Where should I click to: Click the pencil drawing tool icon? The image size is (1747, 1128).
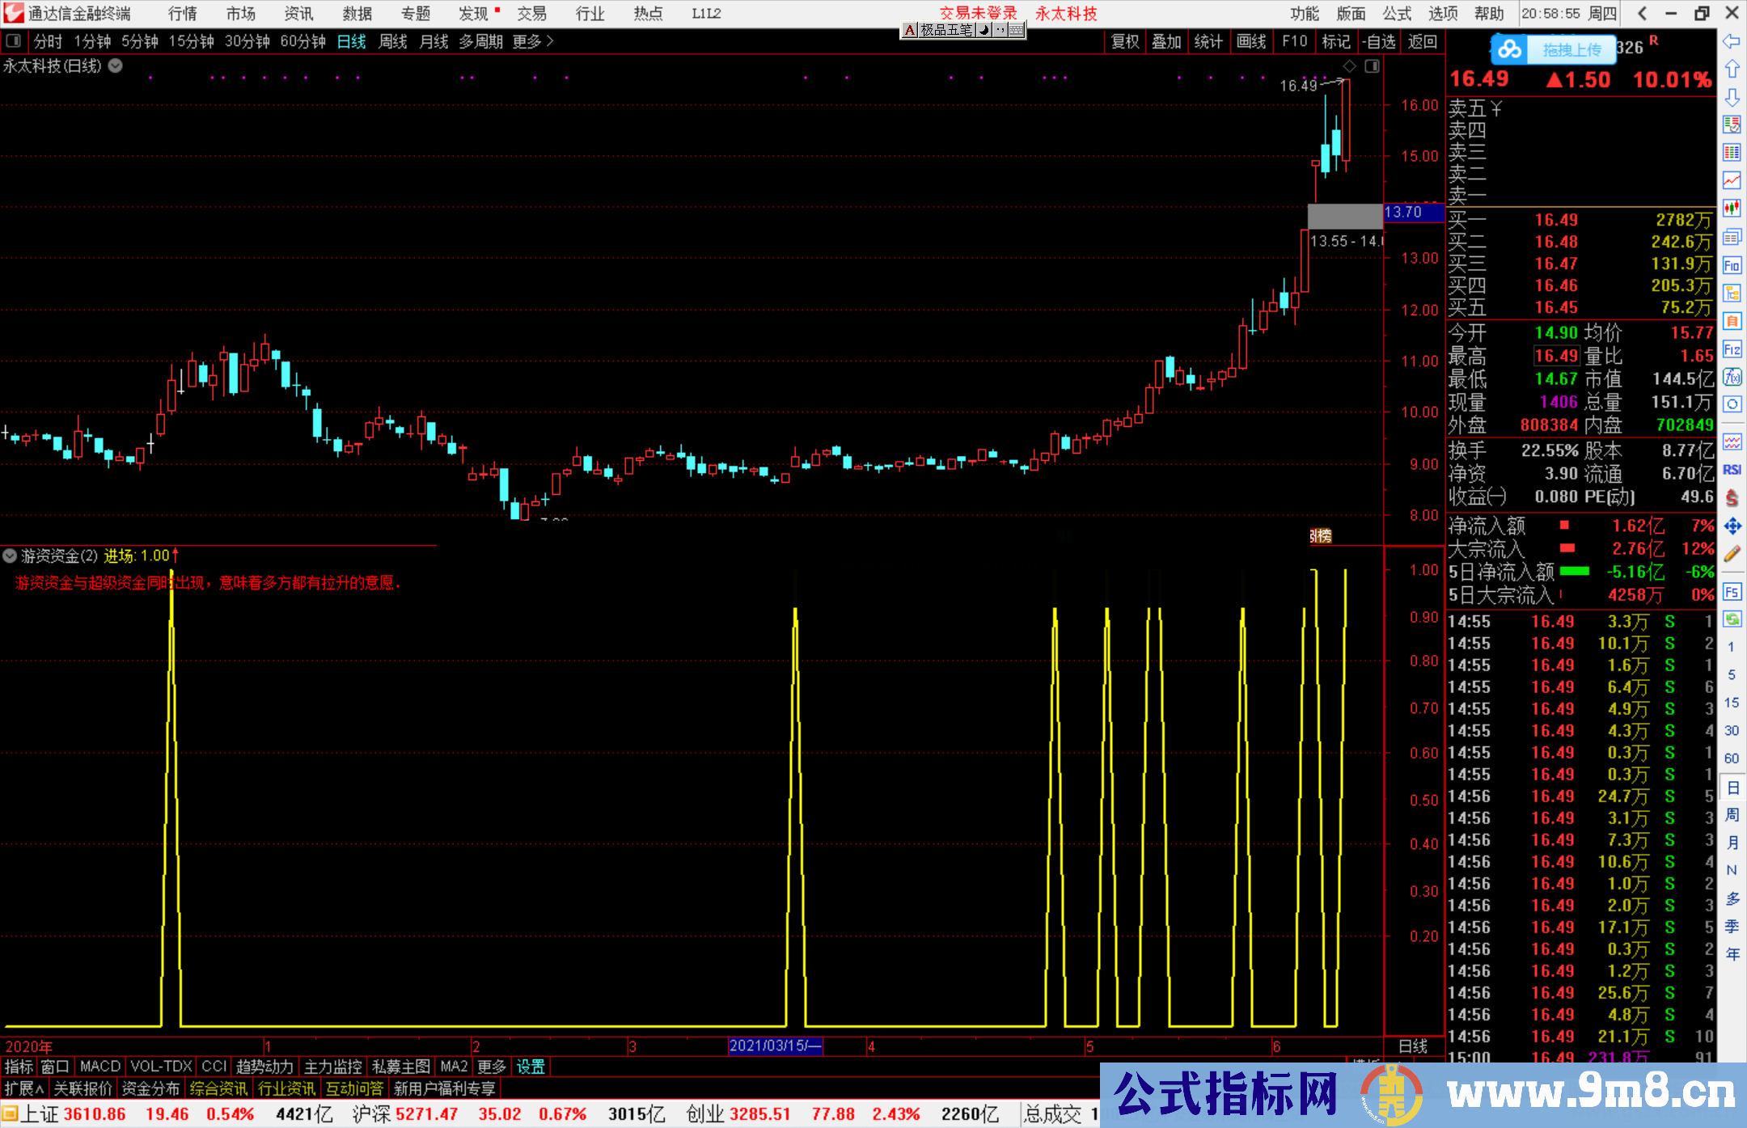pyautogui.click(x=1732, y=555)
